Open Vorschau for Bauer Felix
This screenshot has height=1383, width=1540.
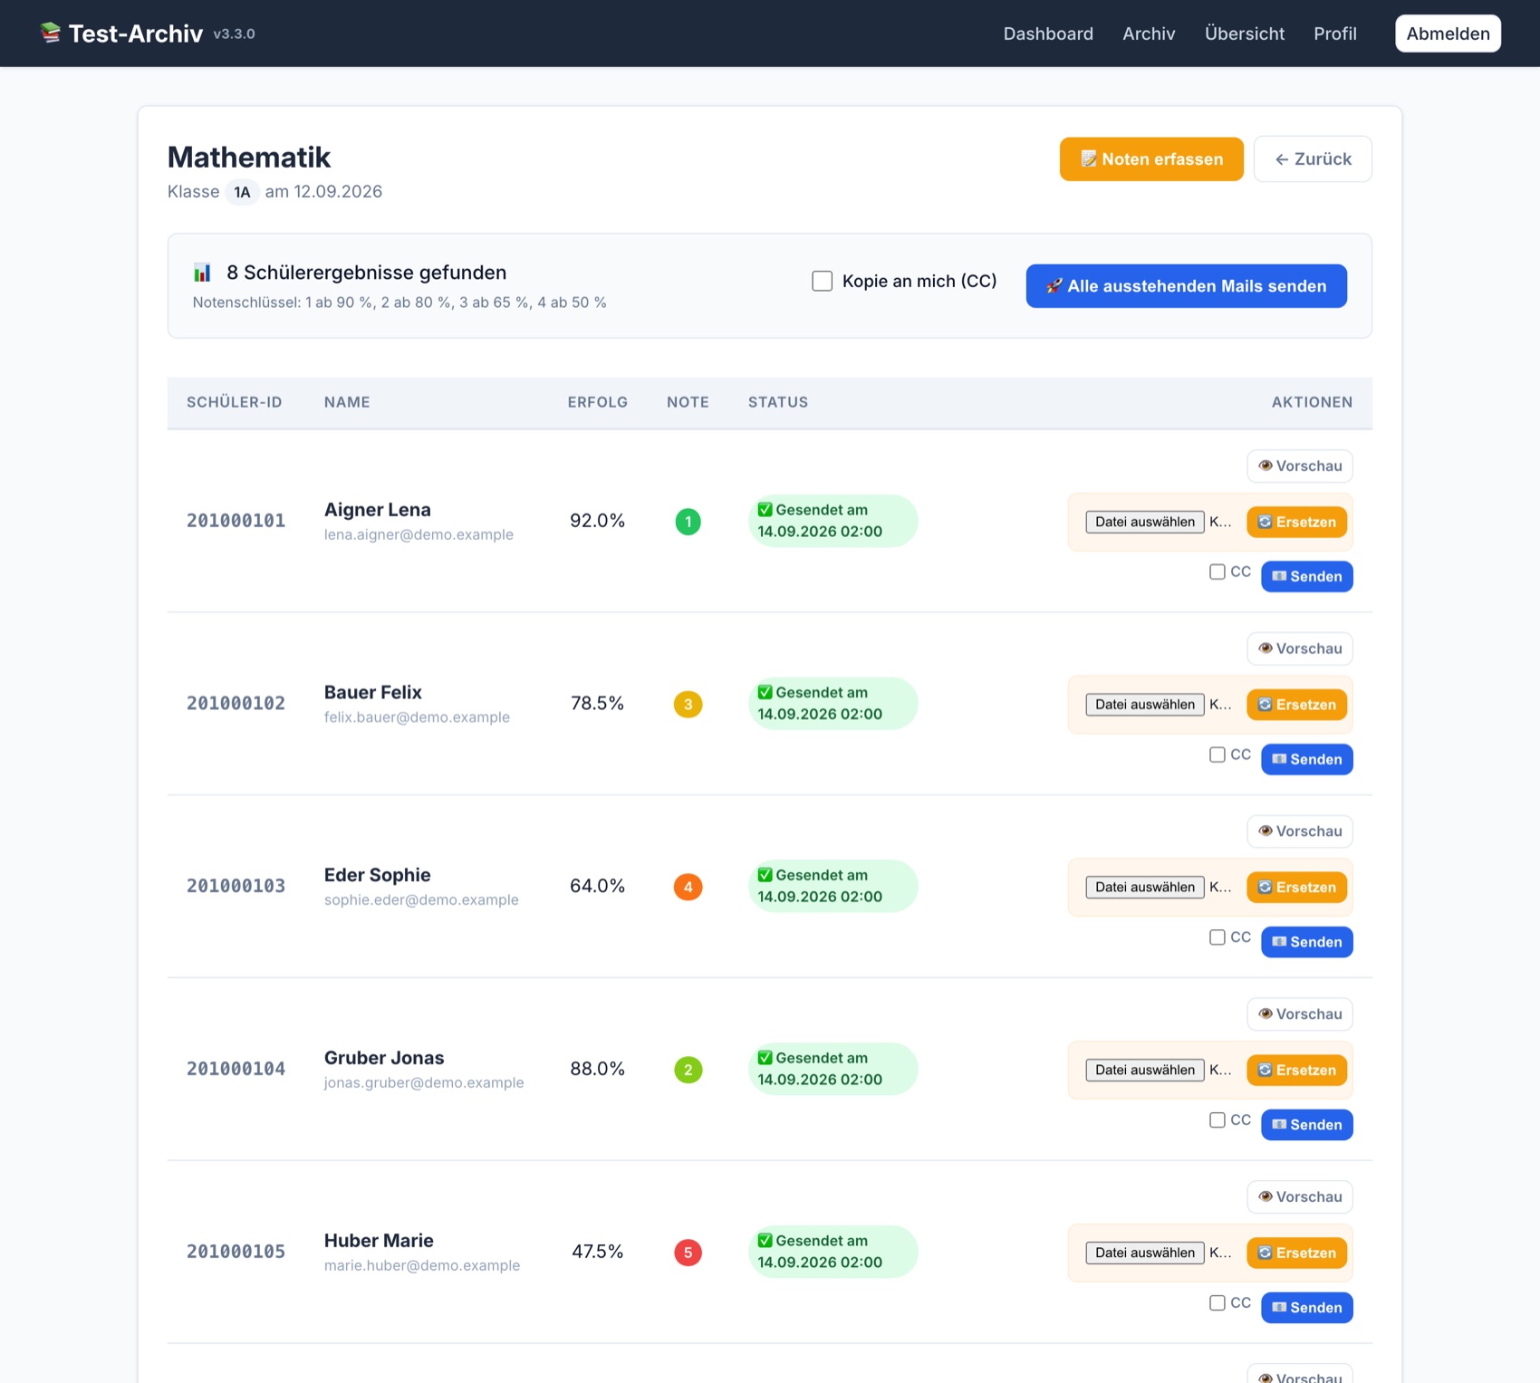pos(1300,648)
